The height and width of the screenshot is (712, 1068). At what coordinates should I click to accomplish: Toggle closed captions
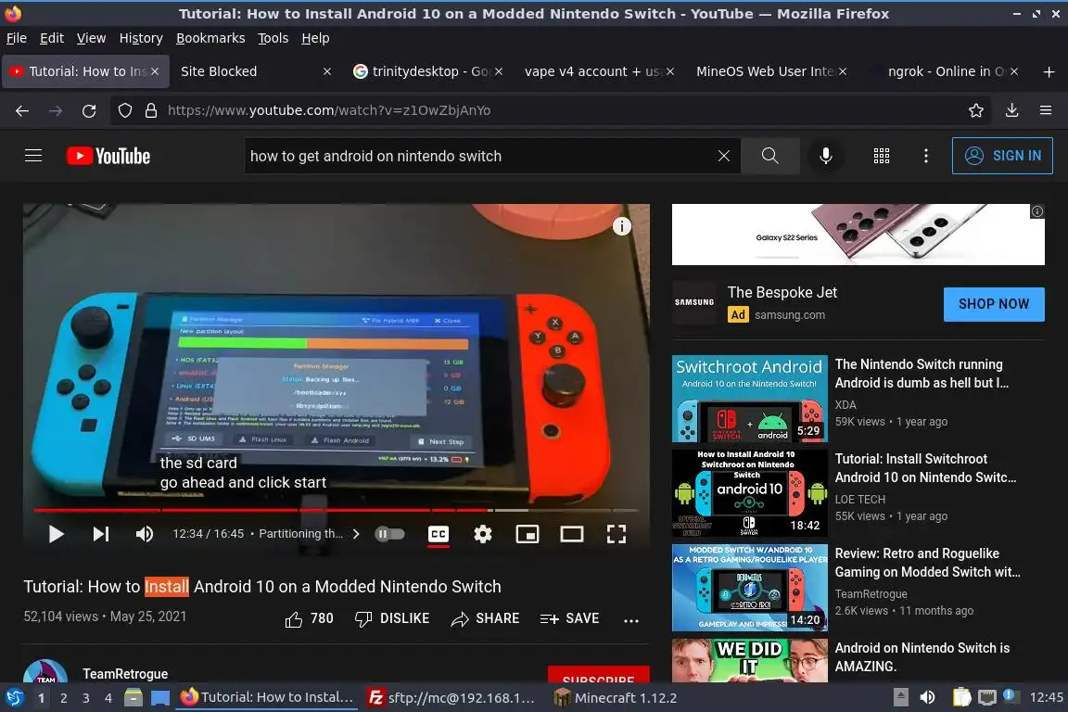click(438, 534)
